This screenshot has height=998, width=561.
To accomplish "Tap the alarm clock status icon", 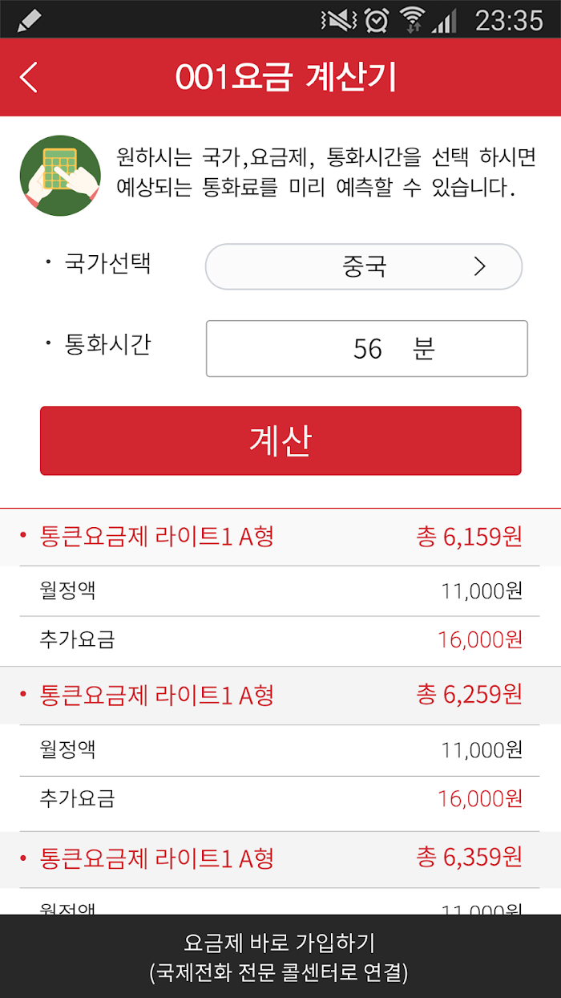I will [x=376, y=19].
